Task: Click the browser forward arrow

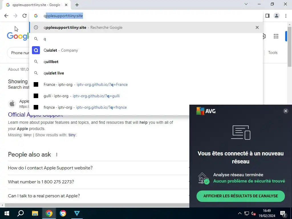Action: pyautogui.click(x=15, y=16)
